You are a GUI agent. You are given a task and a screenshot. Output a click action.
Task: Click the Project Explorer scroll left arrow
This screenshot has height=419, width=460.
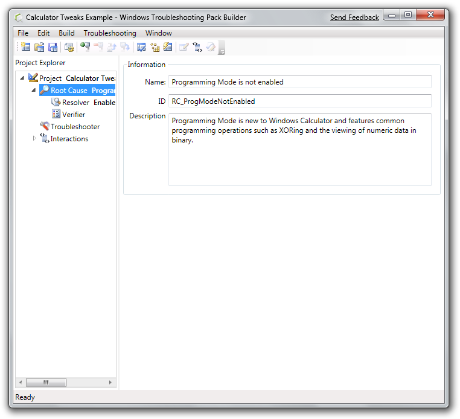(x=21, y=382)
